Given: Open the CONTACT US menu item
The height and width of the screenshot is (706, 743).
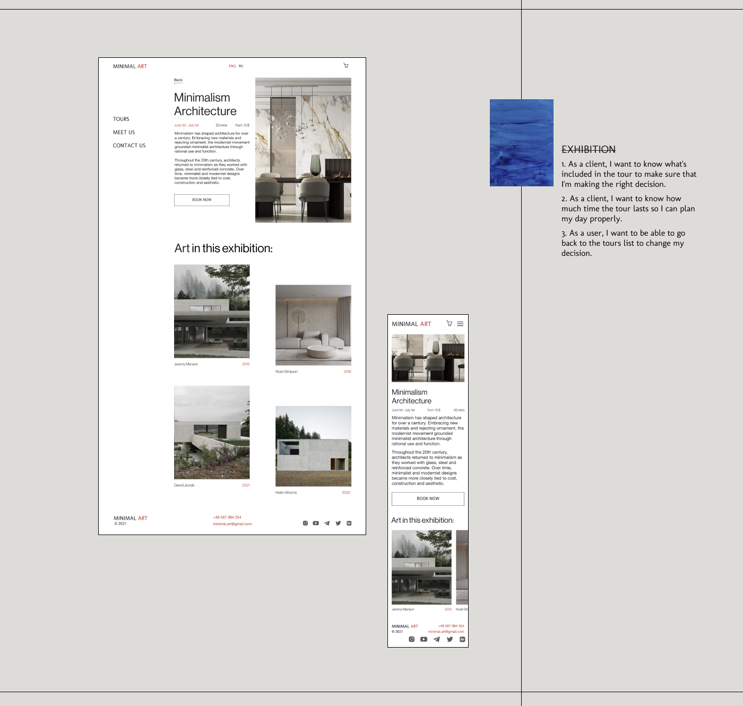Looking at the screenshot, I should (129, 145).
